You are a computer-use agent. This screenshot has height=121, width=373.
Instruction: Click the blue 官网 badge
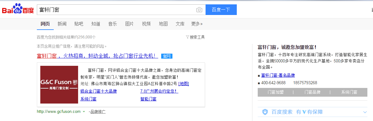pos(167,56)
